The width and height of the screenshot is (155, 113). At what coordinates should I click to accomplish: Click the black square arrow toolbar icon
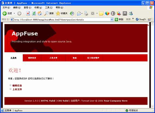125,13
